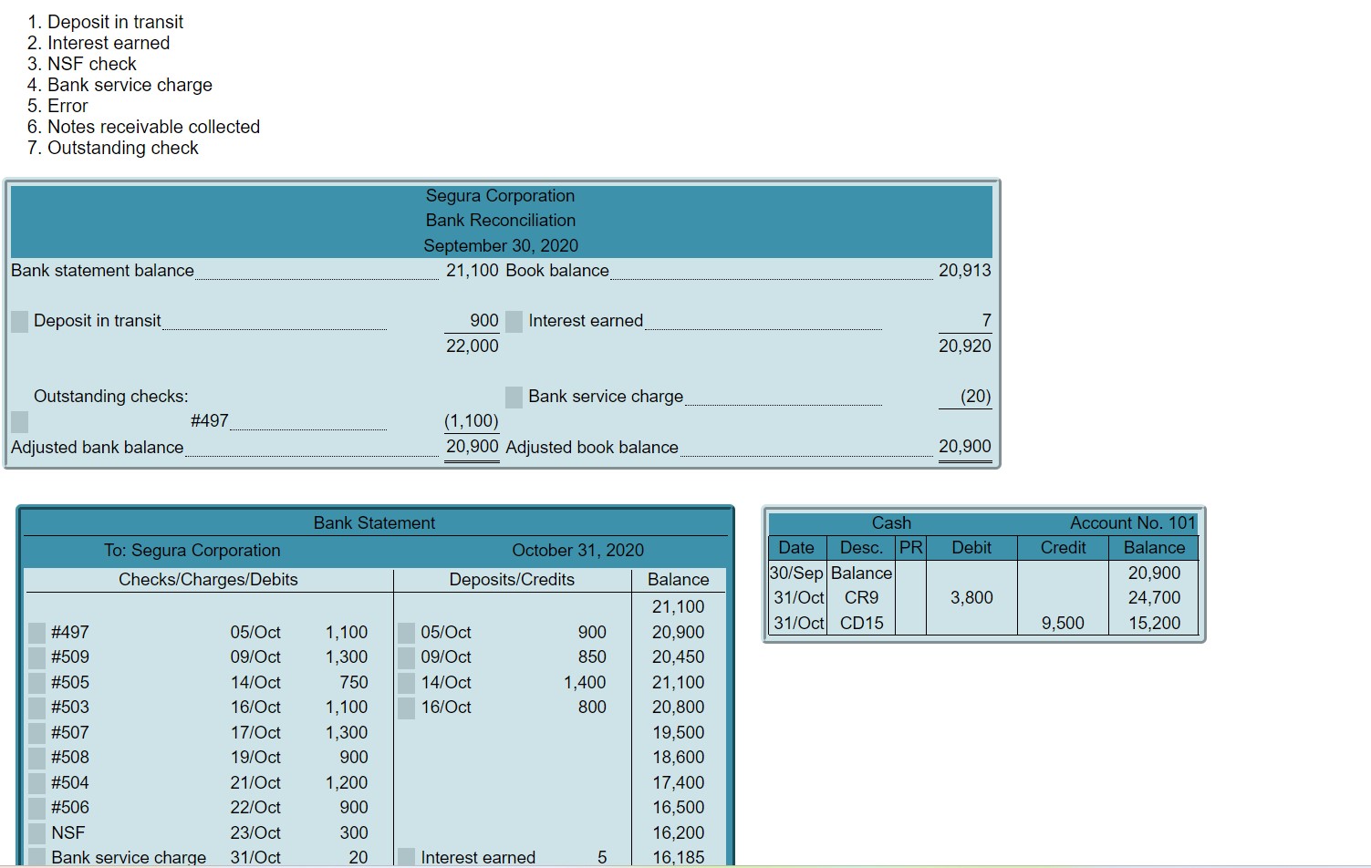Click the box beside check #509
Screen dimensions: 1371x868
pos(36,657)
